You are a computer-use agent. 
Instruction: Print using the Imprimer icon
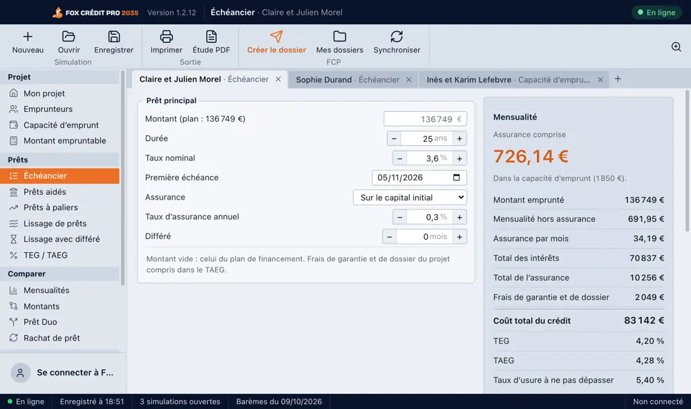(166, 37)
